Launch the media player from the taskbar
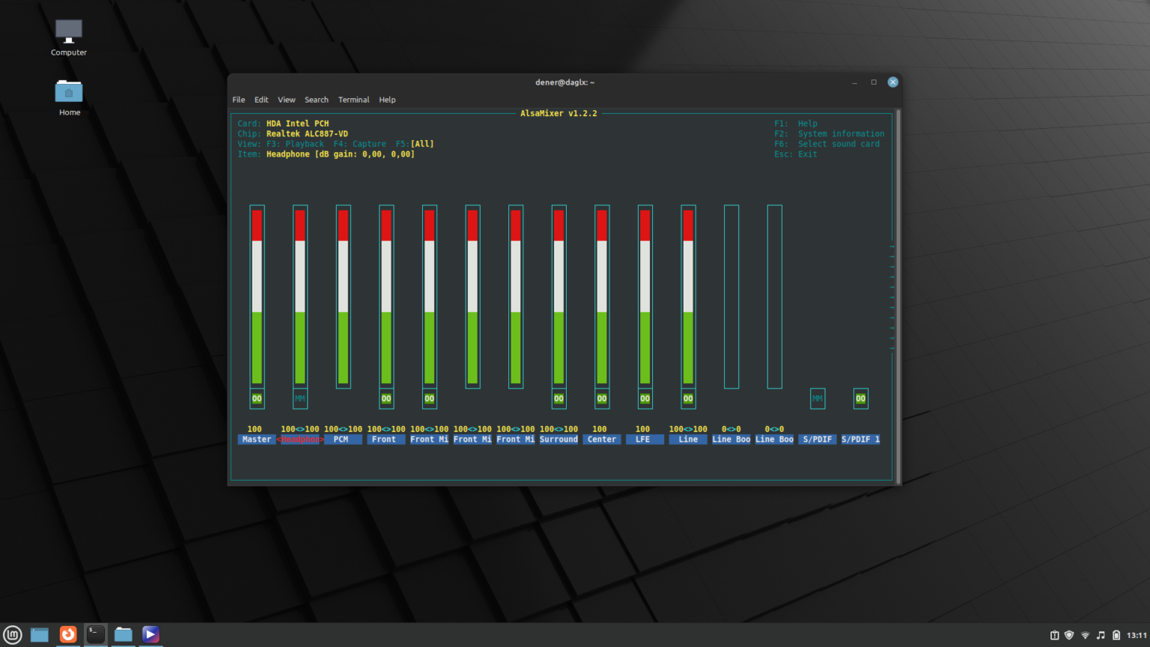The image size is (1150, 647). coord(150,634)
